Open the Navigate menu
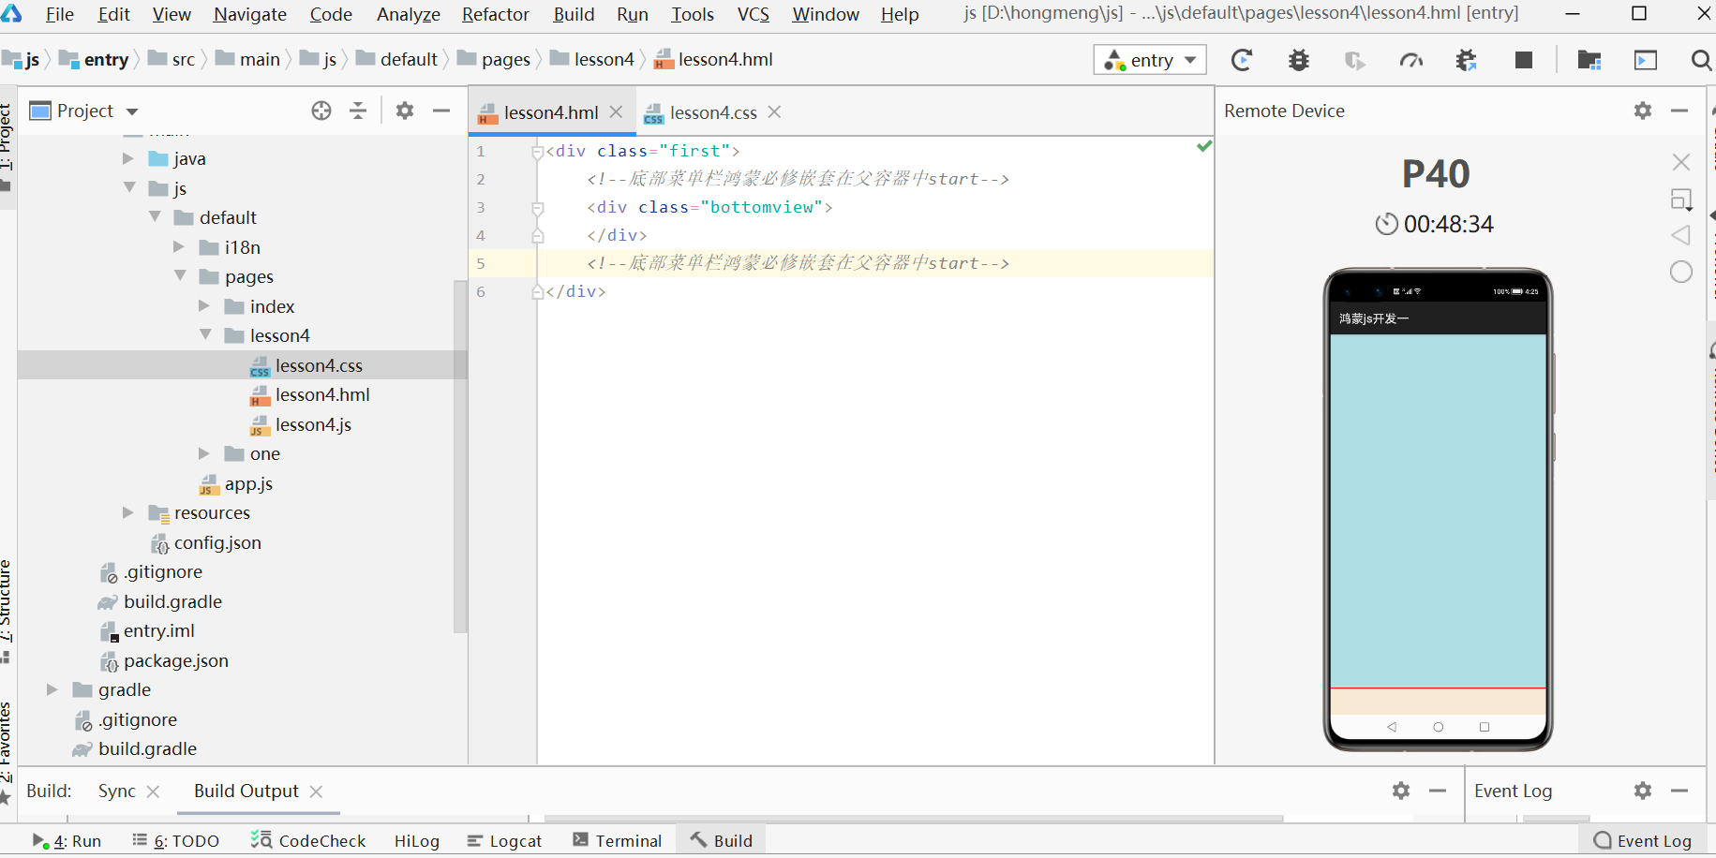Screen dimensions: 1716x858 click(250, 14)
